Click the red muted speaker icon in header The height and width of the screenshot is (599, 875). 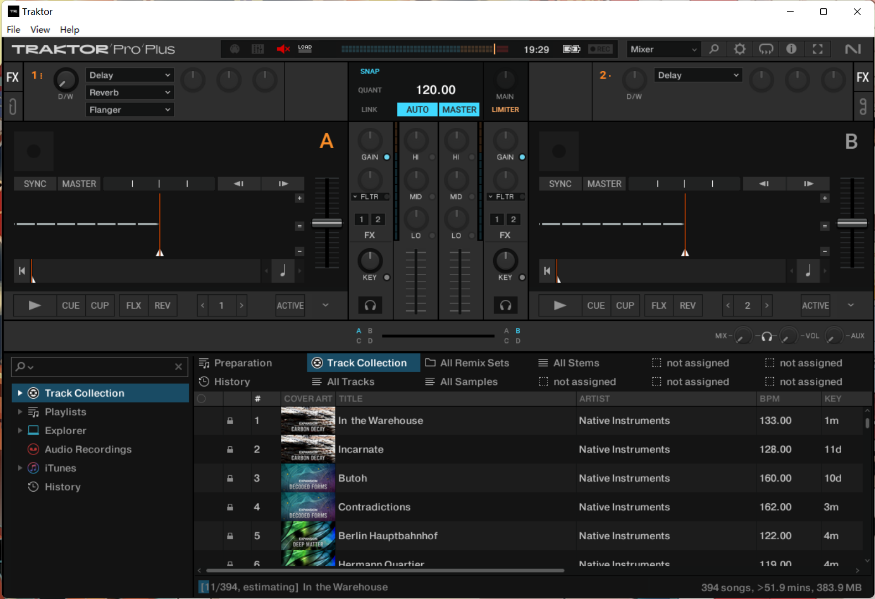[283, 49]
